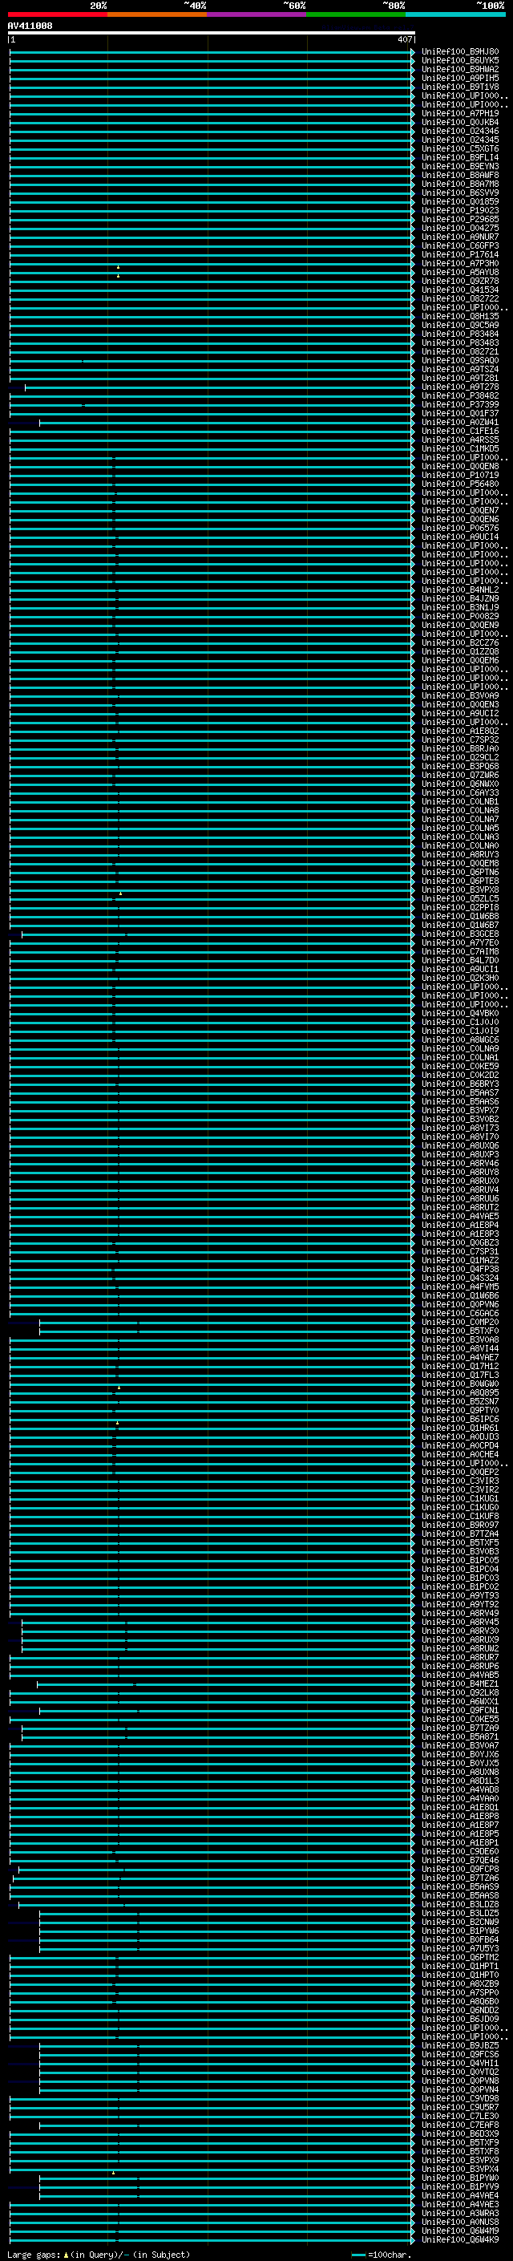
Task: Click the UniRef100_B5ZSN7 label
Action: point(460,1402)
